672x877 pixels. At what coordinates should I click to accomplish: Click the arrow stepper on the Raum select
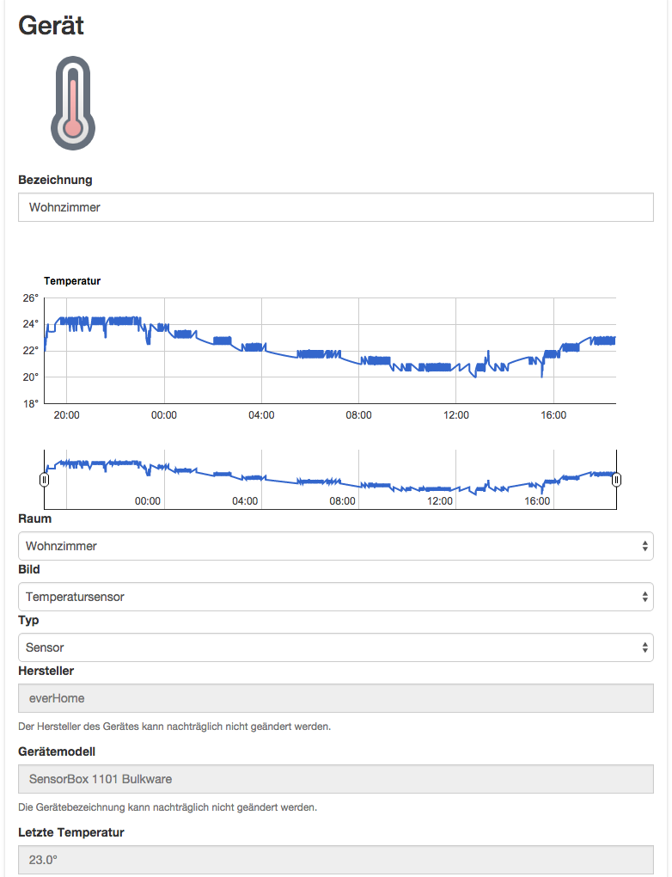(645, 546)
